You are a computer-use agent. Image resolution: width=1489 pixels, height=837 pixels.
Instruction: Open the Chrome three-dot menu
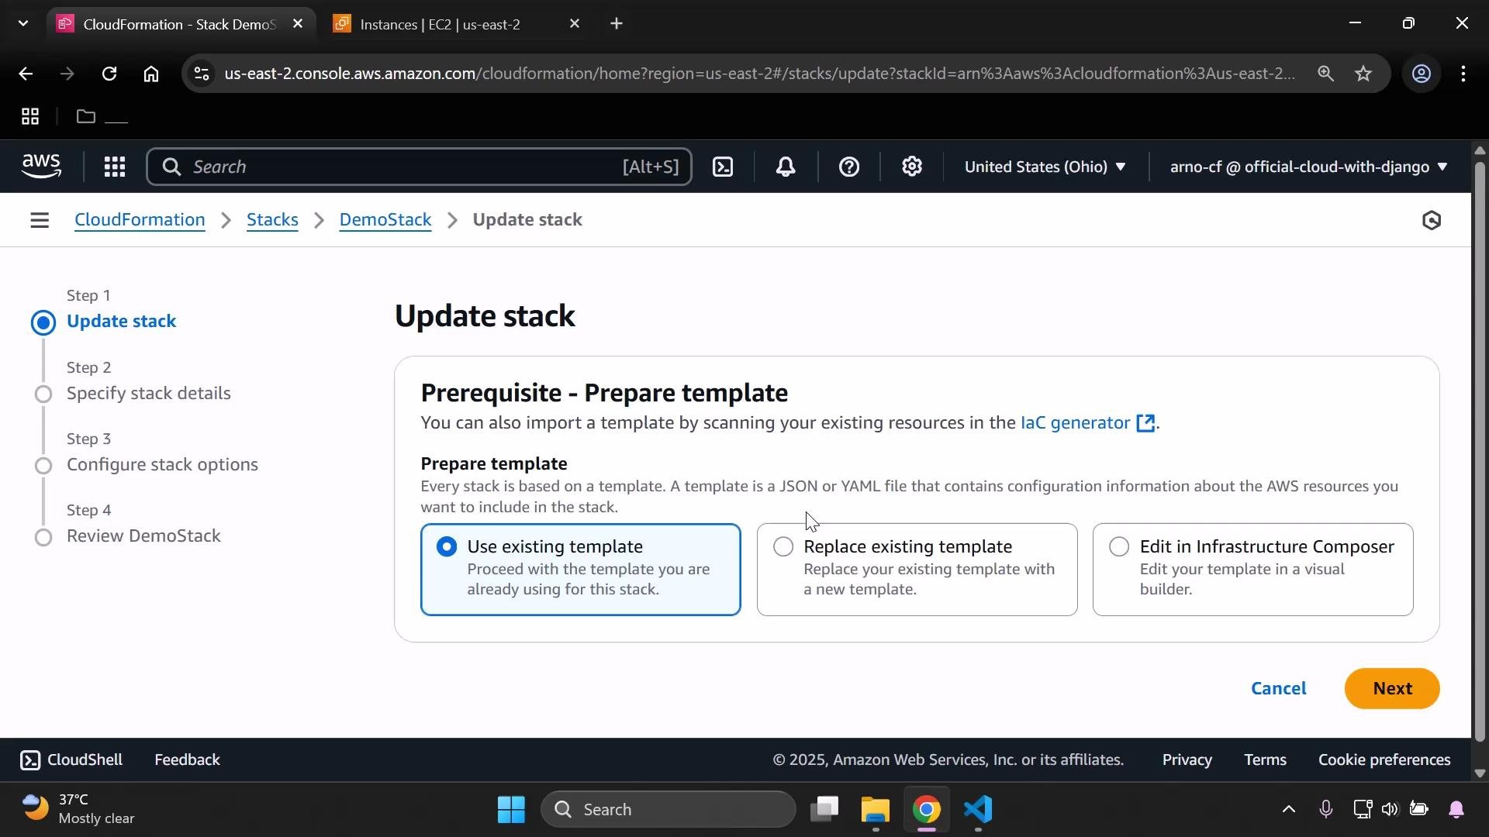tap(1463, 74)
